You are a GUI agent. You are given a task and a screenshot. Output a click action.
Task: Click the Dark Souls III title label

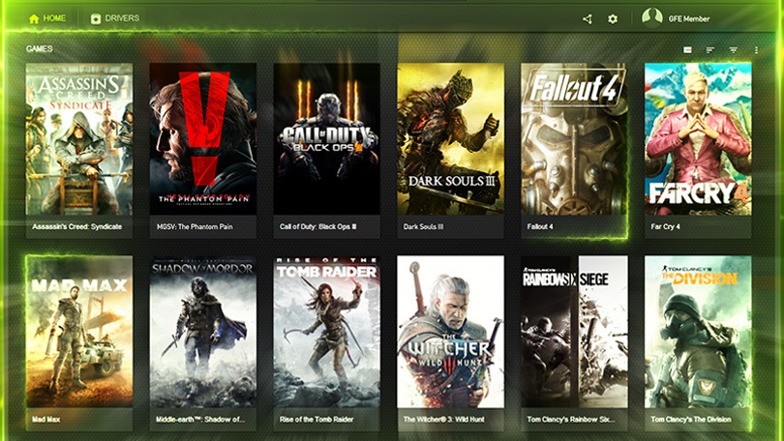click(x=423, y=227)
